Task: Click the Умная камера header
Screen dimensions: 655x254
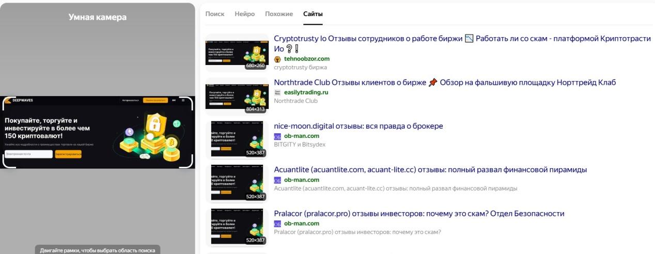Action: coord(98,17)
